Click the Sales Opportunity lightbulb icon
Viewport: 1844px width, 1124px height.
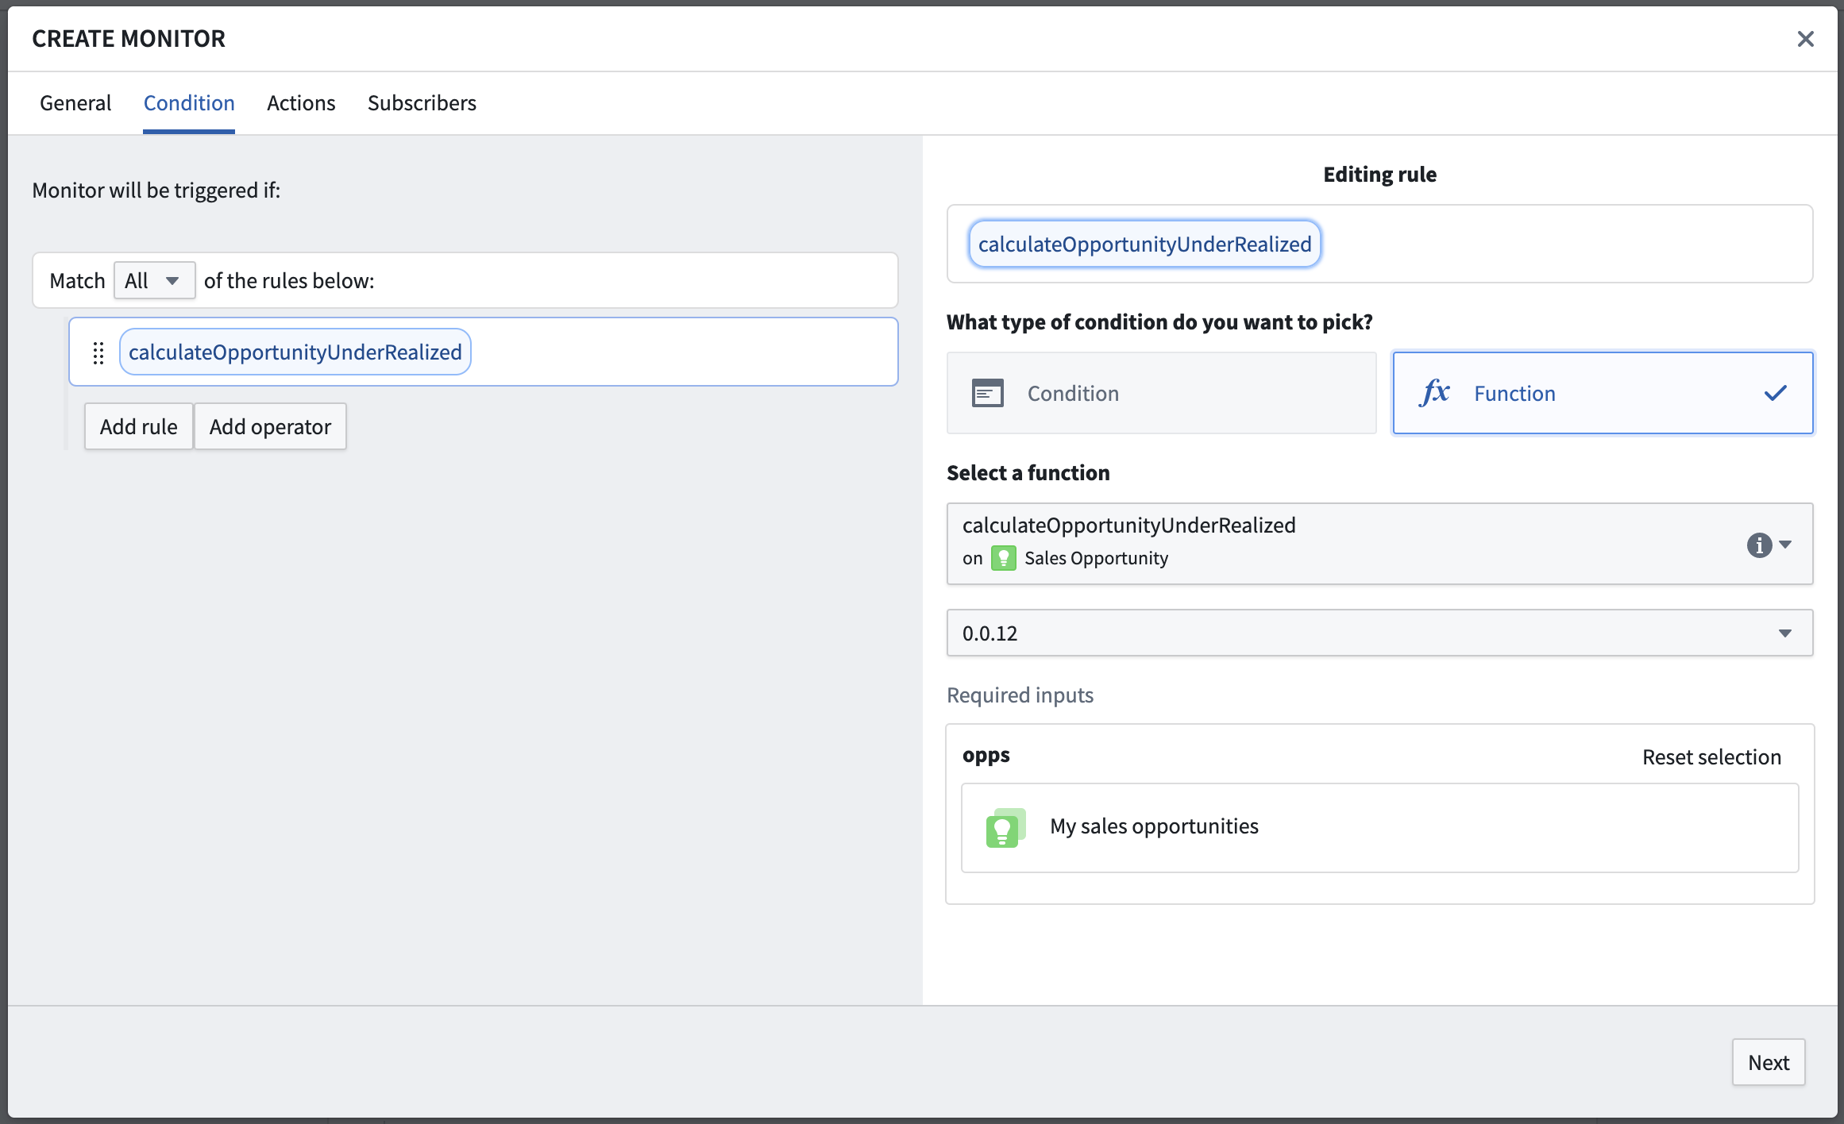1004,558
